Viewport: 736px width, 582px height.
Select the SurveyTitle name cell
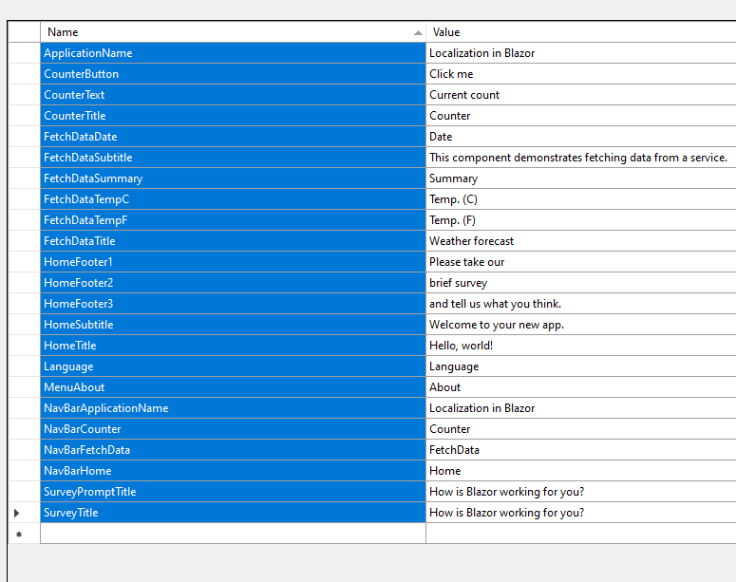pyautogui.click(x=233, y=513)
